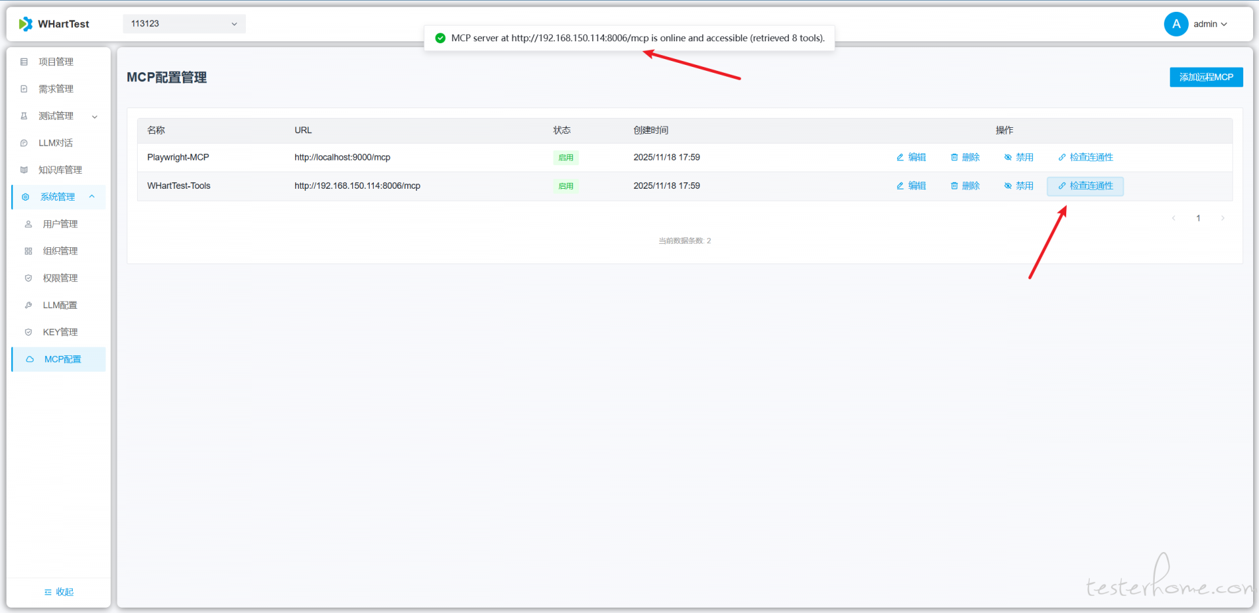Screen dimensions: 1259x613
Task: Click the gear icon for 系统管理
Action: [x=26, y=197]
